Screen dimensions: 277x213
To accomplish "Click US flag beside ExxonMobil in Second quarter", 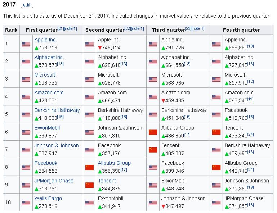I will coord(89,203).
